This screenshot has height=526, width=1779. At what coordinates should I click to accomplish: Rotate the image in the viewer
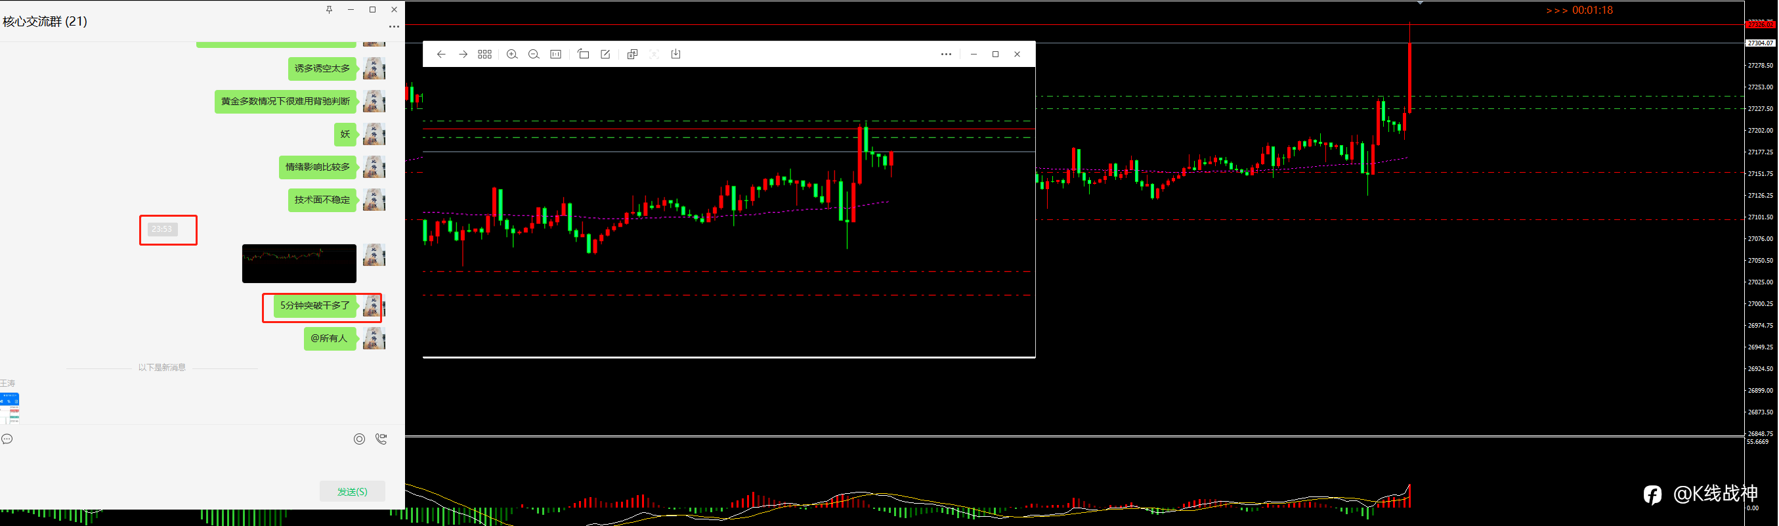[x=584, y=54]
